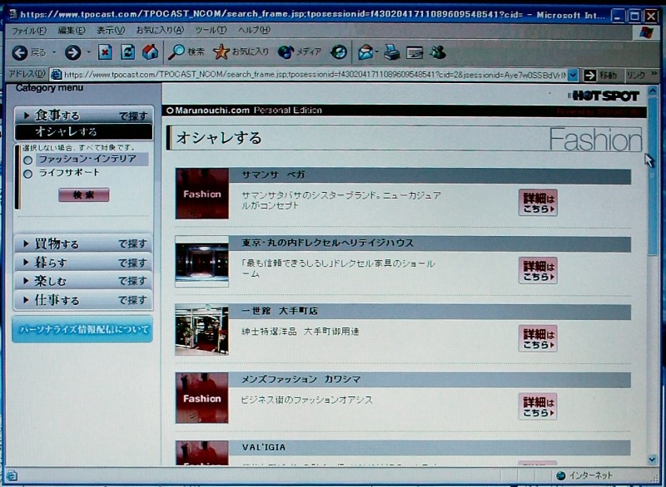Expand the 楽しむ category
Screen dimensions: 666x487
(84, 281)
